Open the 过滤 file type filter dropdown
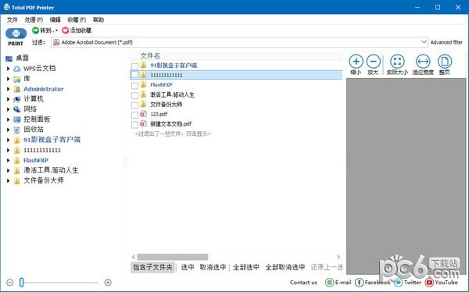 [x=424, y=42]
